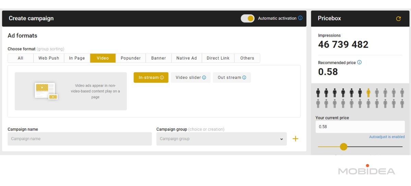
Task: Click the yellow highlighted person icon
Action: (x=369, y=93)
